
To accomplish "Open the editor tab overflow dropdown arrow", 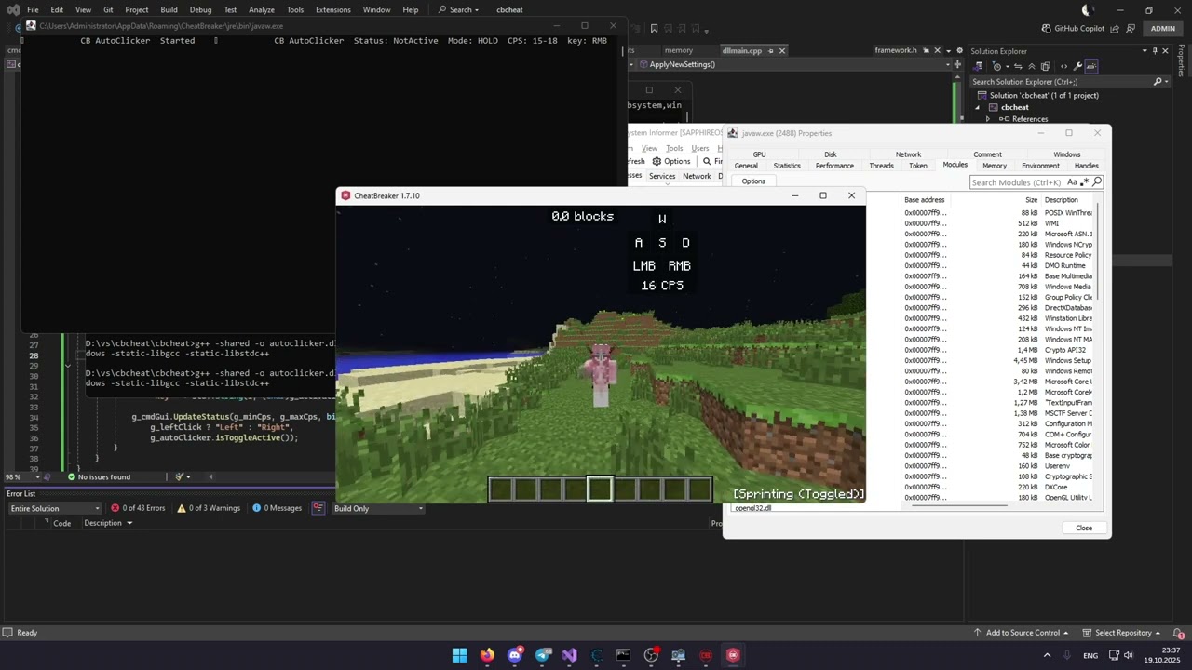I will [948, 51].
